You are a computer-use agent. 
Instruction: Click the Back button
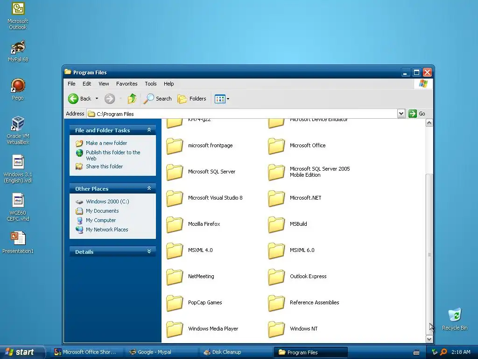(x=80, y=99)
